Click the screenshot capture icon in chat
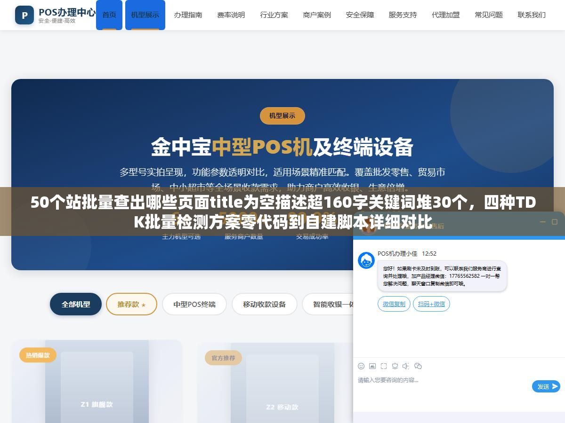 click(x=384, y=366)
